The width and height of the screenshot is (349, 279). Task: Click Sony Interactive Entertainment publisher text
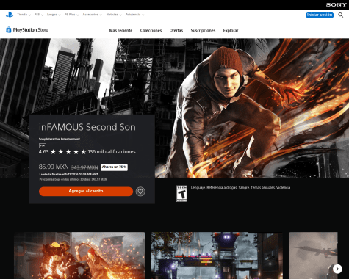(x=60, y=139)
